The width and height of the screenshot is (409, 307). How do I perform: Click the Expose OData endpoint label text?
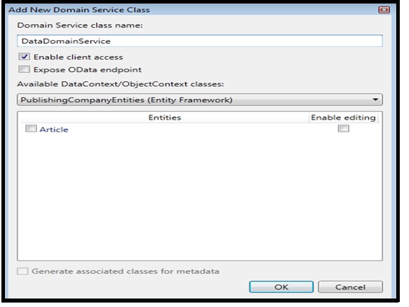coord(87,70)
